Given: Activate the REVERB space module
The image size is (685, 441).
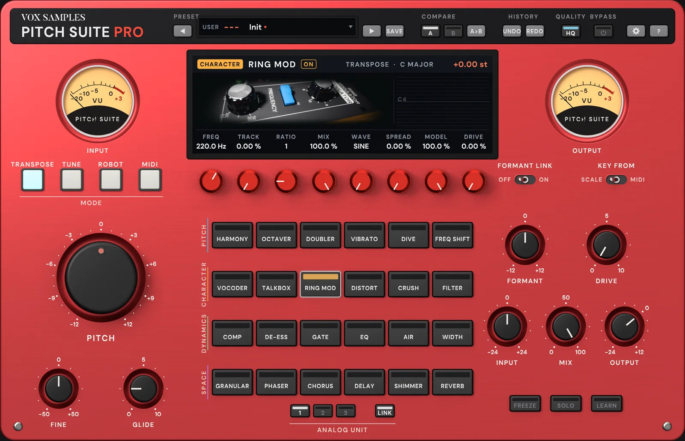Looking at the screenshot, I should (453, 382).
